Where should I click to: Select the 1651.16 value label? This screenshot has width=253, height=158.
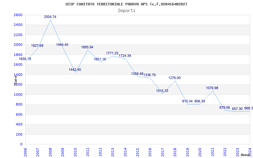coord(100,59)
